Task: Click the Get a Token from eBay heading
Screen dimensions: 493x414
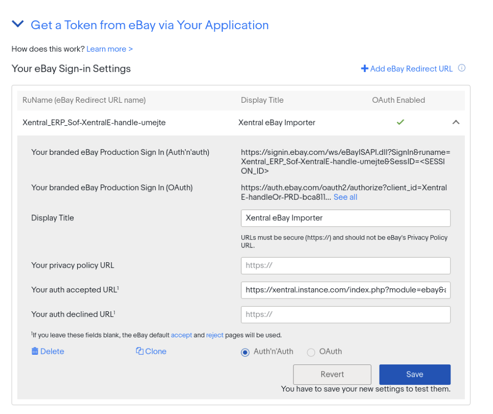Action: 149,25
